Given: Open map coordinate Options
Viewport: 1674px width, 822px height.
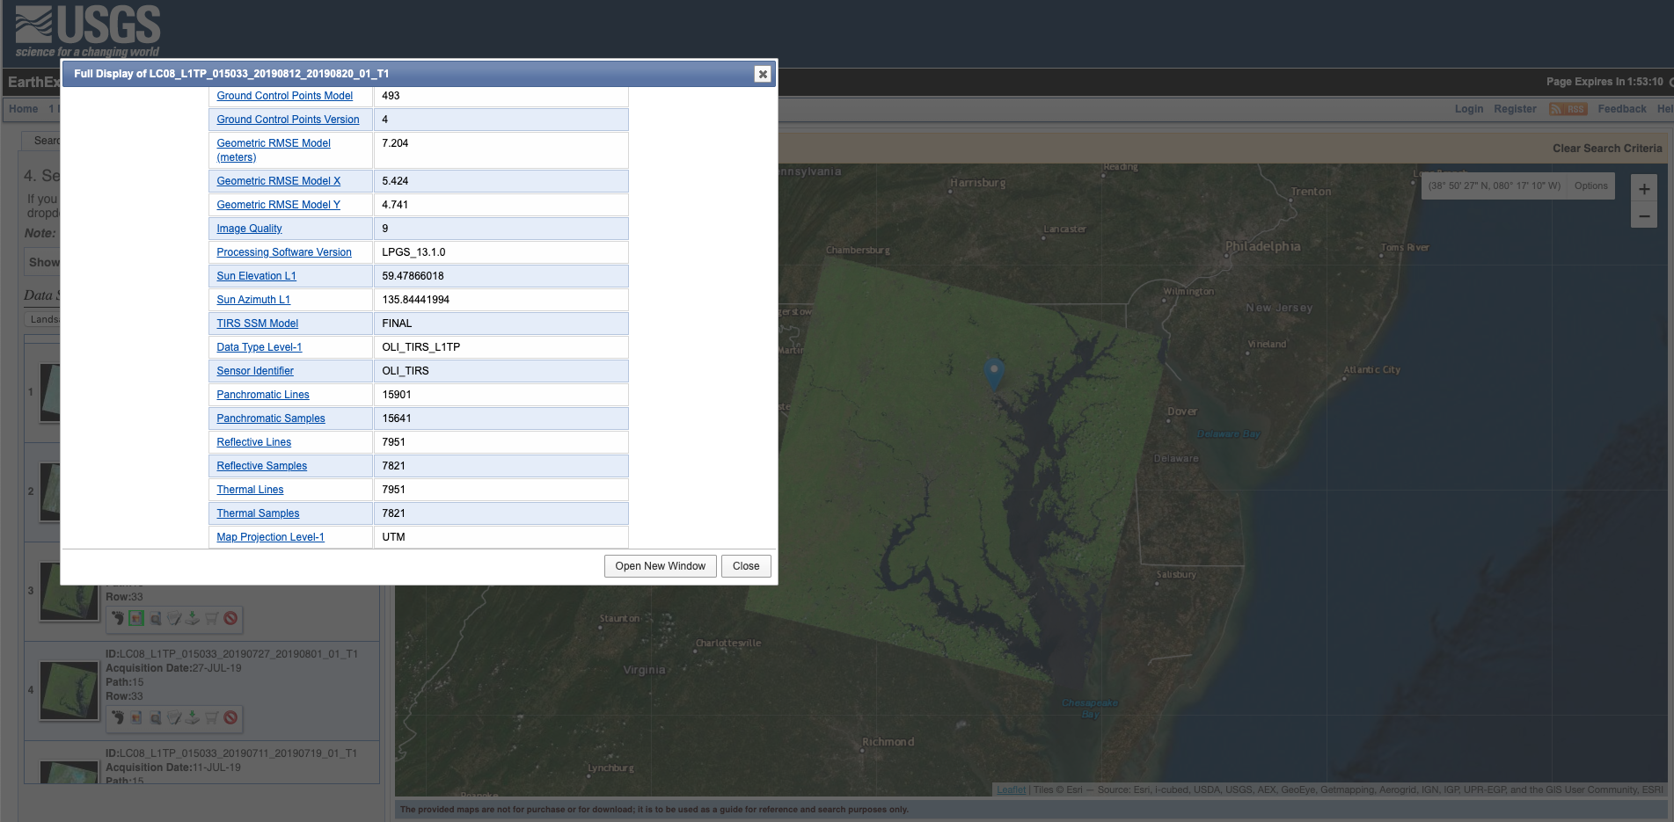Looking at the screenshot, I should pos(1590,185).
